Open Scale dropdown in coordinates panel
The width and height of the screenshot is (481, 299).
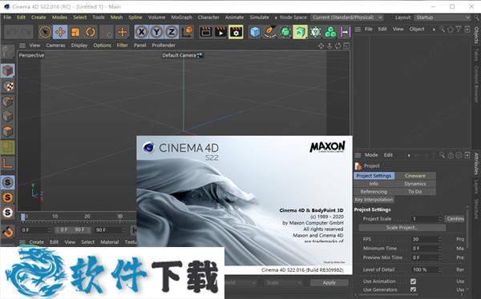click(x=283, y=283)
